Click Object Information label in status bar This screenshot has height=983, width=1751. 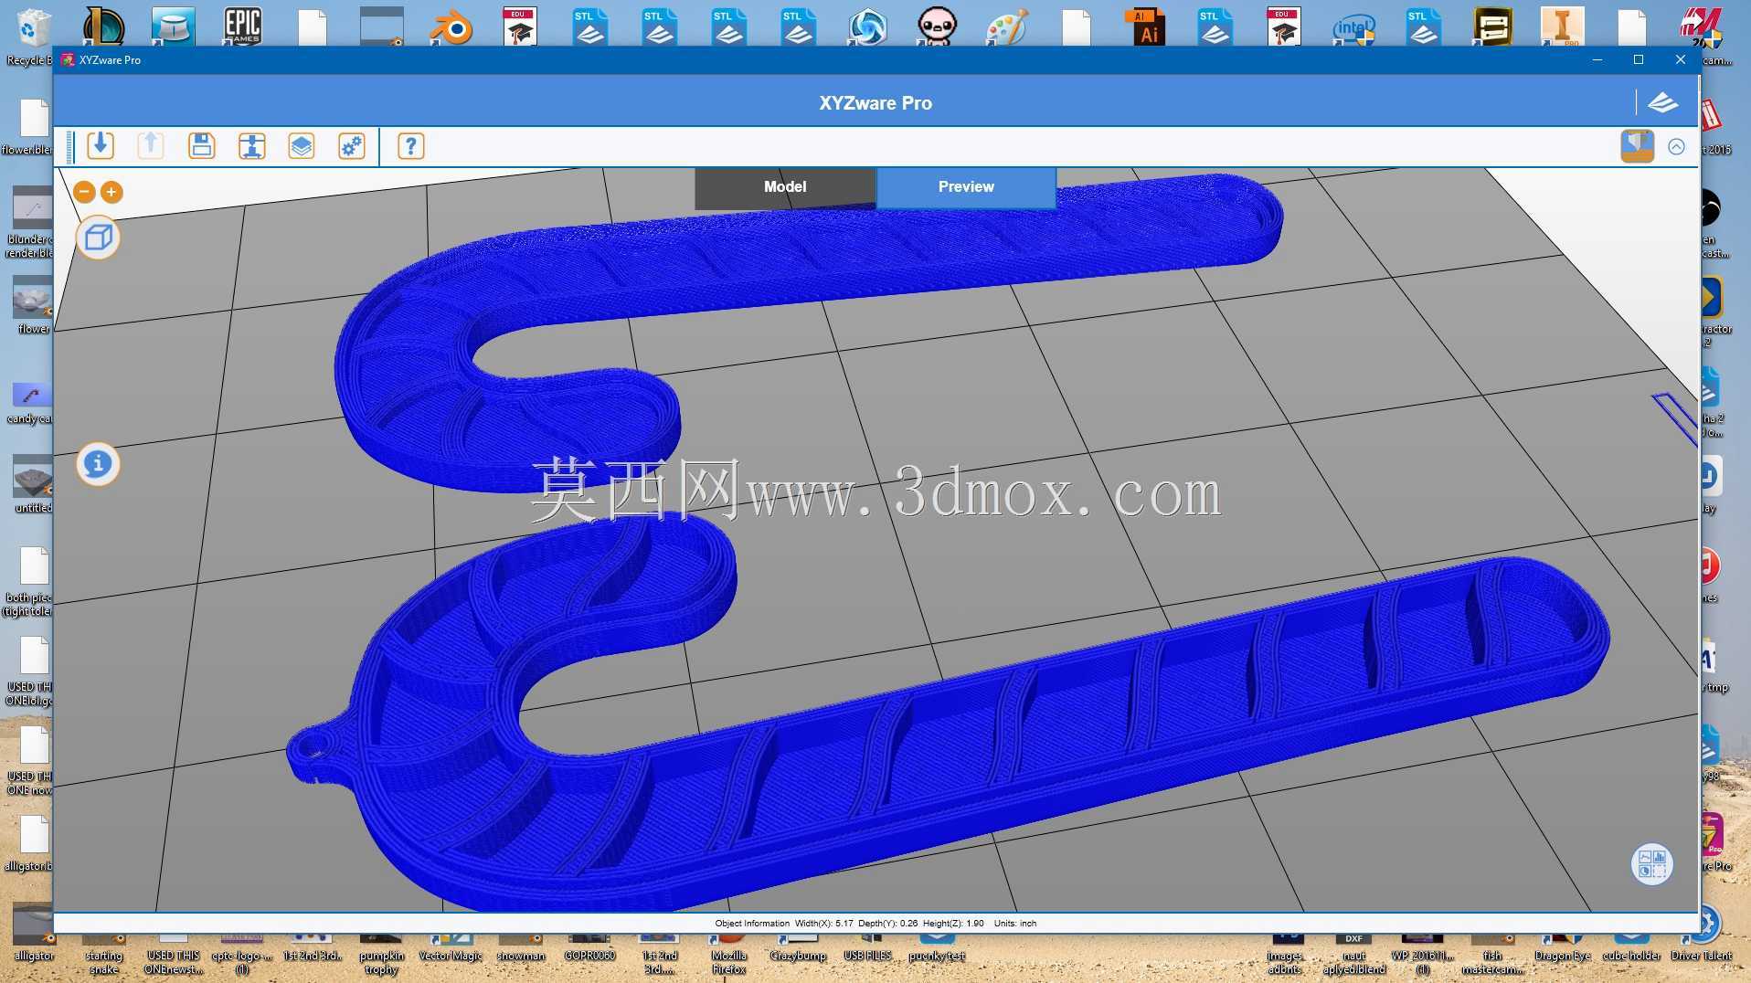coord(752,924)
